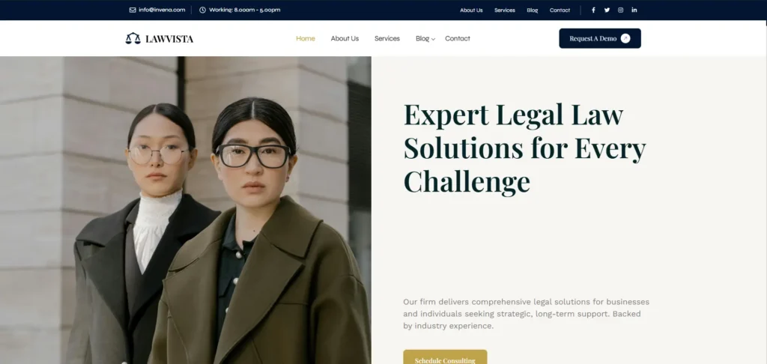Click the arrow circle on Request A Demo
The image size is (767, 364).
tap(625, 38)
